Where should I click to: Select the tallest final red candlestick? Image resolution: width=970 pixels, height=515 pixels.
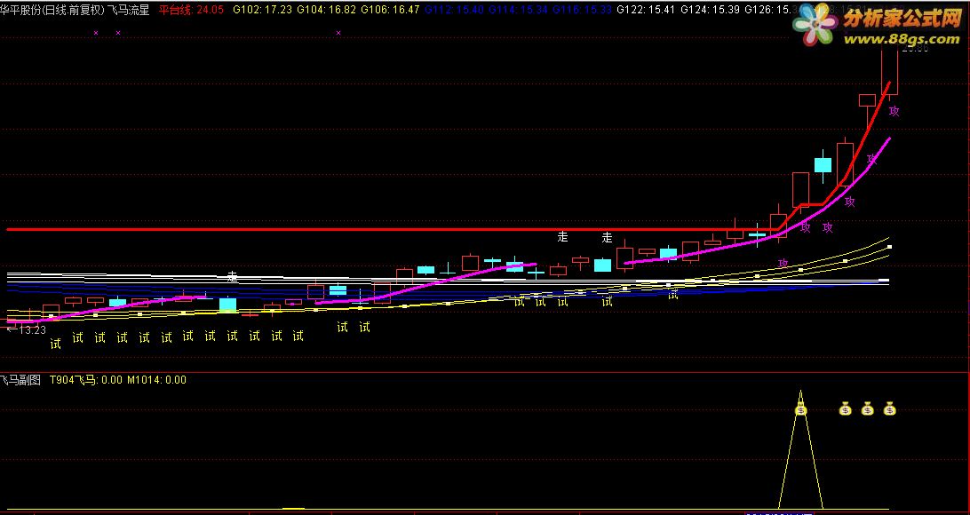click(889, 72)
